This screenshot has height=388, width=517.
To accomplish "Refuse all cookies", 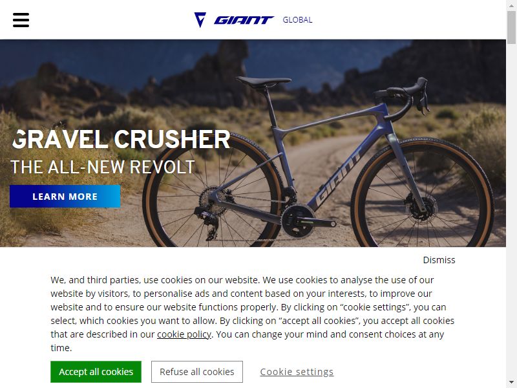I will point(197,372).
